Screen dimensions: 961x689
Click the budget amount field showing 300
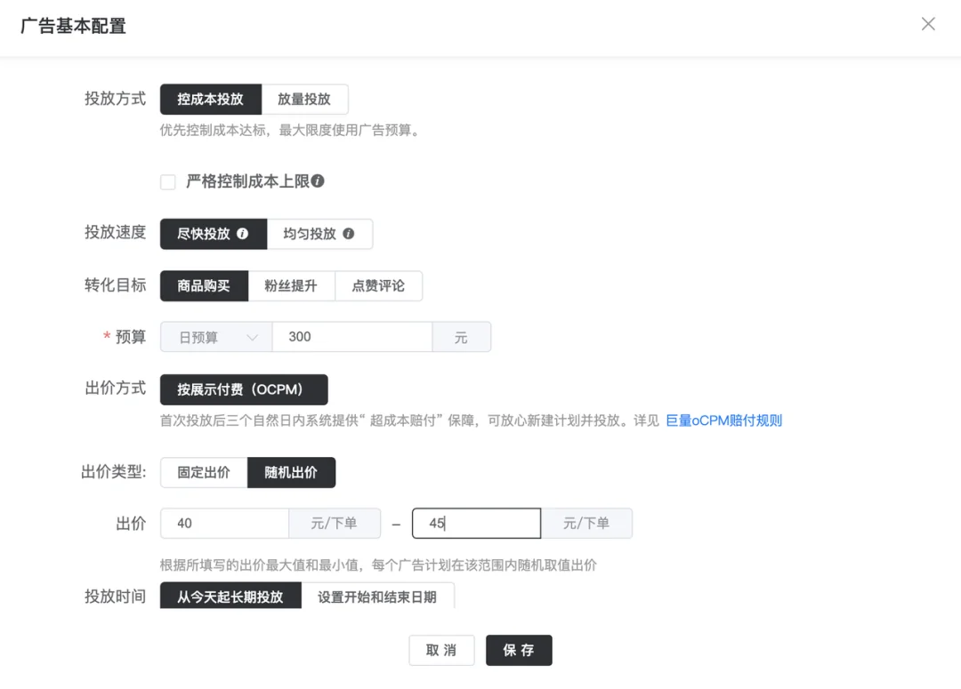click(352, 337)
